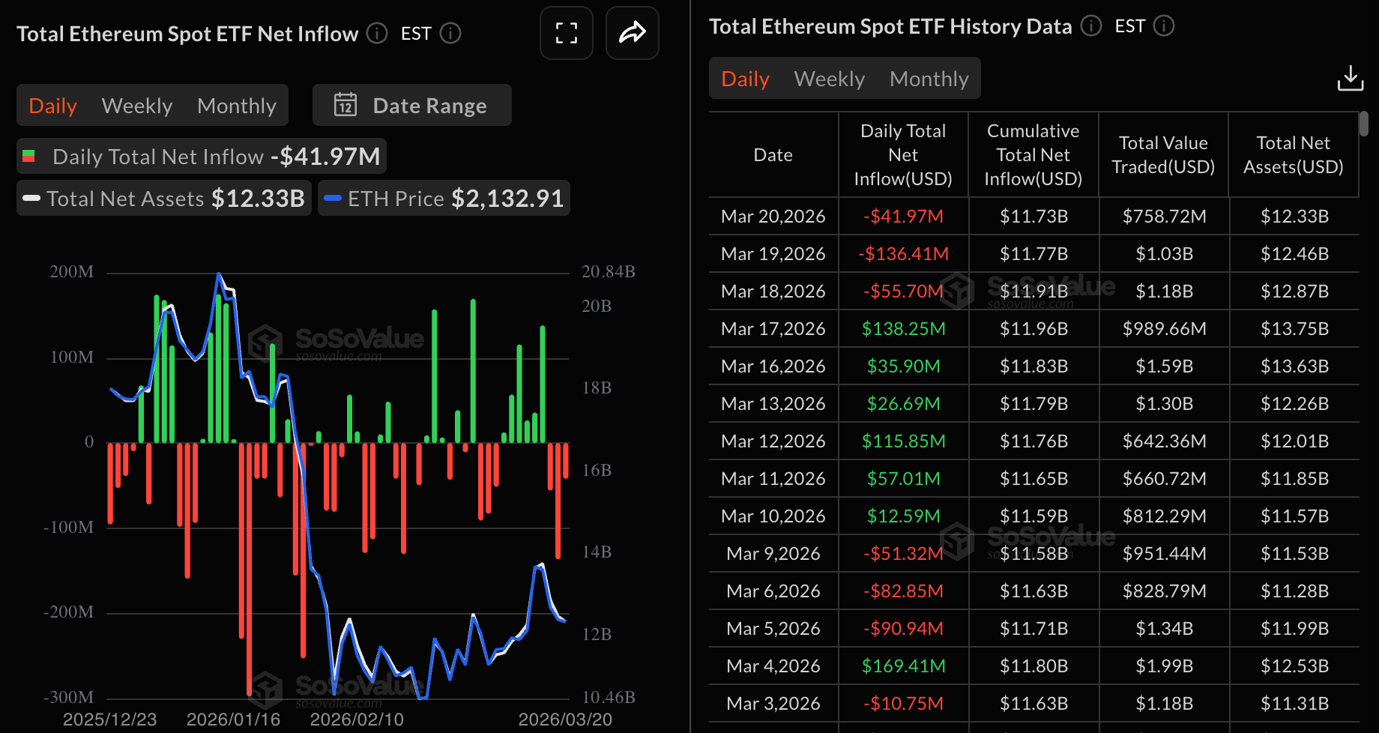Switch chart to Monthly view
Image resolution: width=1379 pixels, height=733 pixels.
coord(236,106)
